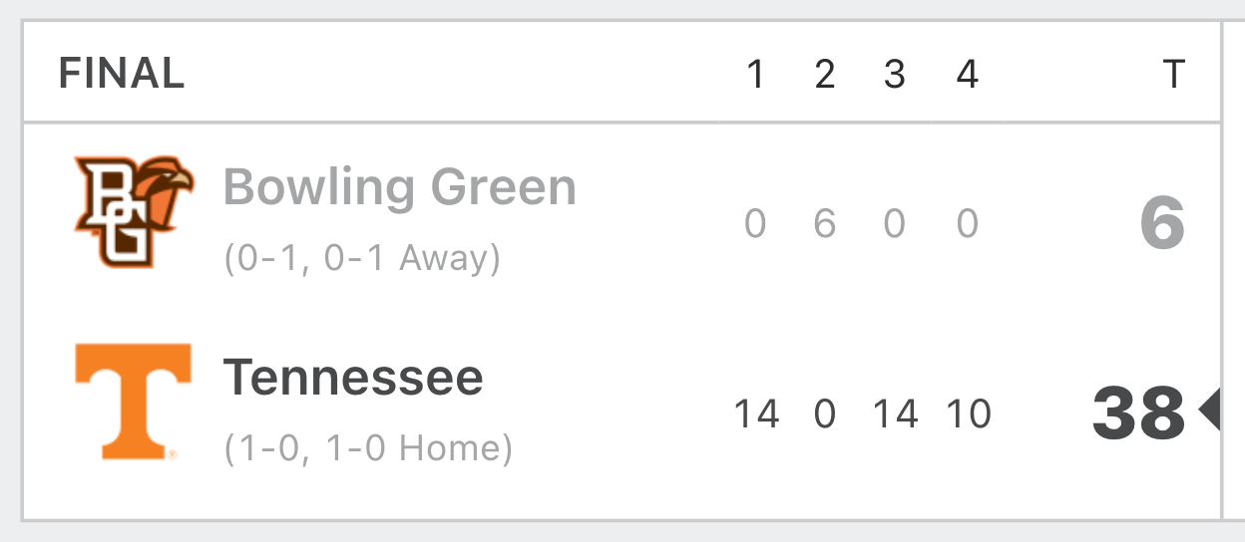
Task: Click the winner arrow beside 38
Action: pos(1209,411)
